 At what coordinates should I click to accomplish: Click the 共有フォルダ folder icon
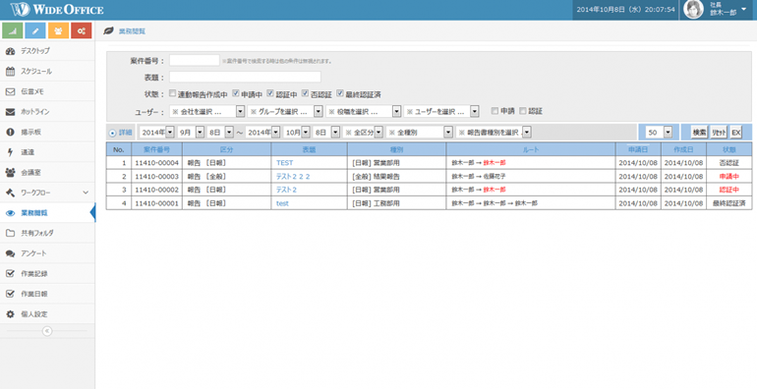[10, 233]
